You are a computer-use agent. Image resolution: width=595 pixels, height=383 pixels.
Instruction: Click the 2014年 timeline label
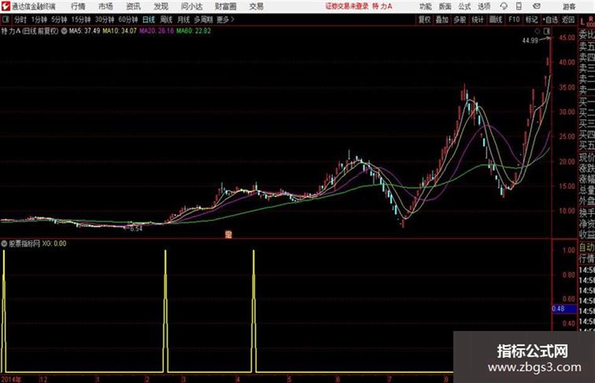coord(11,379)
